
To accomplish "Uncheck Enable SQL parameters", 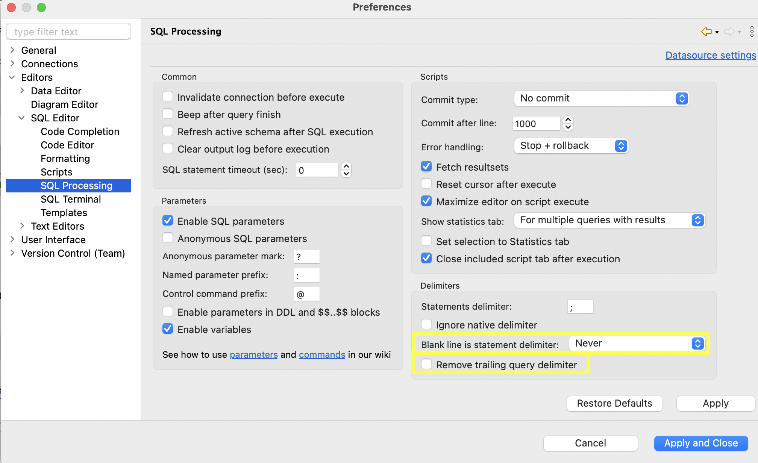I will click(x=168, y=221).
